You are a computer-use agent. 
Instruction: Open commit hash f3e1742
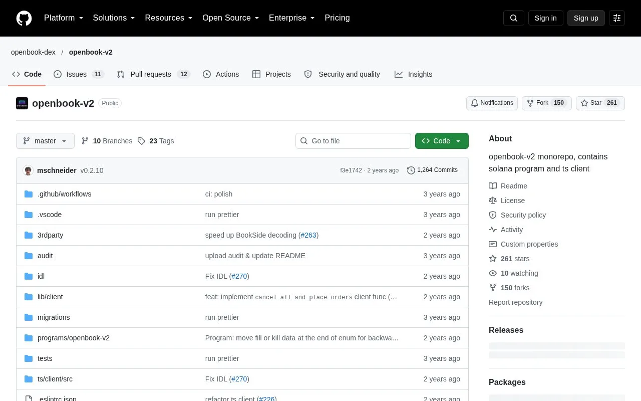coord(351,170)
